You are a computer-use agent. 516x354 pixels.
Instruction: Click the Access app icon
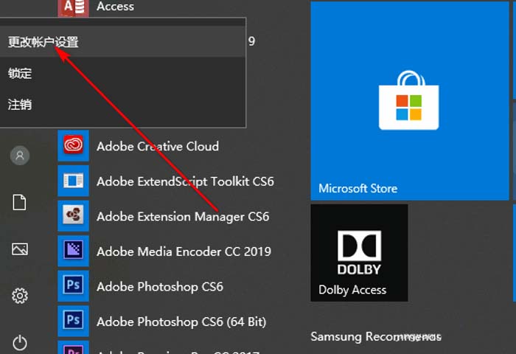pyautogui.click(x=73, y=7)
